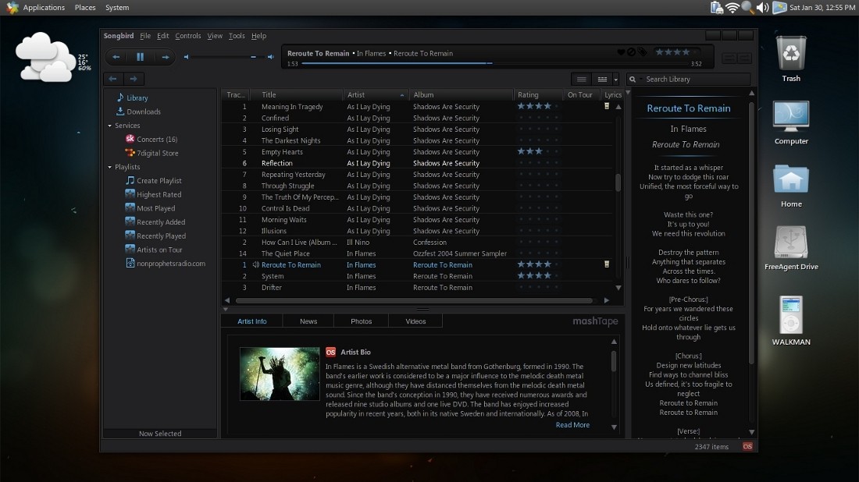Collapse the Services section
859x482 pixels.
109,126
